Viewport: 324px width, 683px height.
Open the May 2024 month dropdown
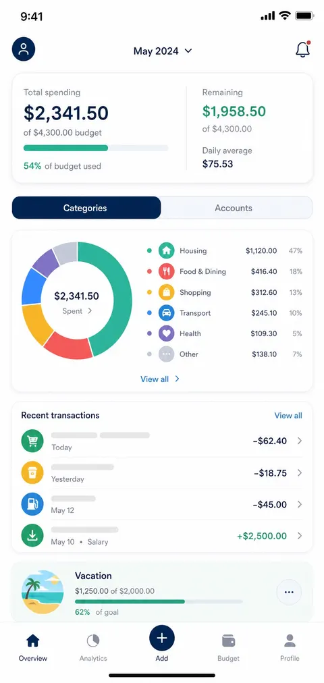coord(163,51)
